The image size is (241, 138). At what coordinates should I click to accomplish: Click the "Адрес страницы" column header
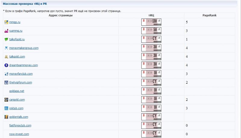pos(61,15)
